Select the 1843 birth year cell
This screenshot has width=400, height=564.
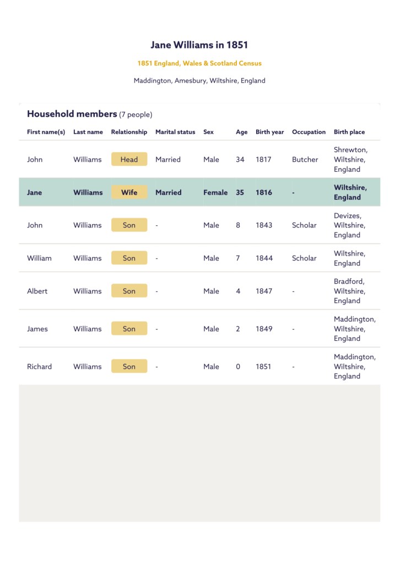(x=264, y=225)
